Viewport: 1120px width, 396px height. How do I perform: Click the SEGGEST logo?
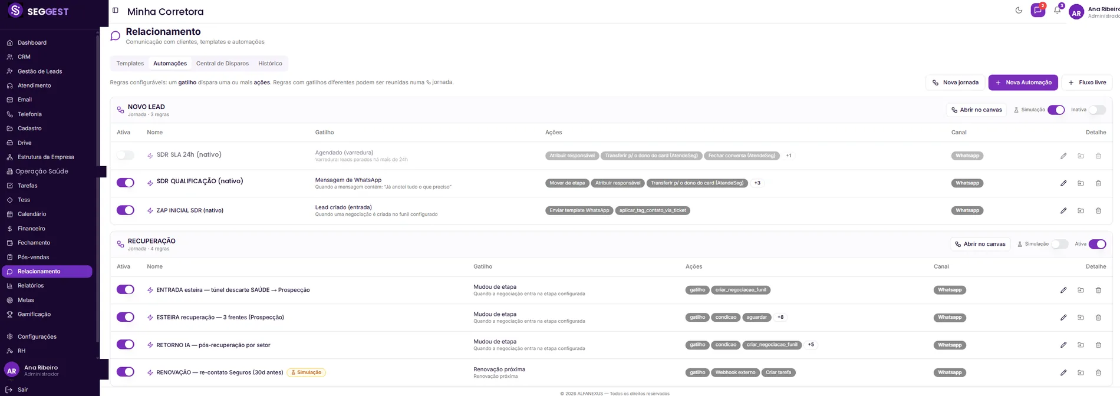(38, 11)
